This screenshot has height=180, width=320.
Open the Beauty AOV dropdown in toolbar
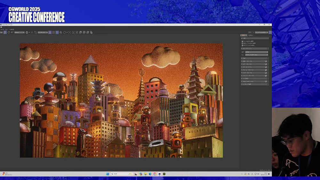[19, 32]
